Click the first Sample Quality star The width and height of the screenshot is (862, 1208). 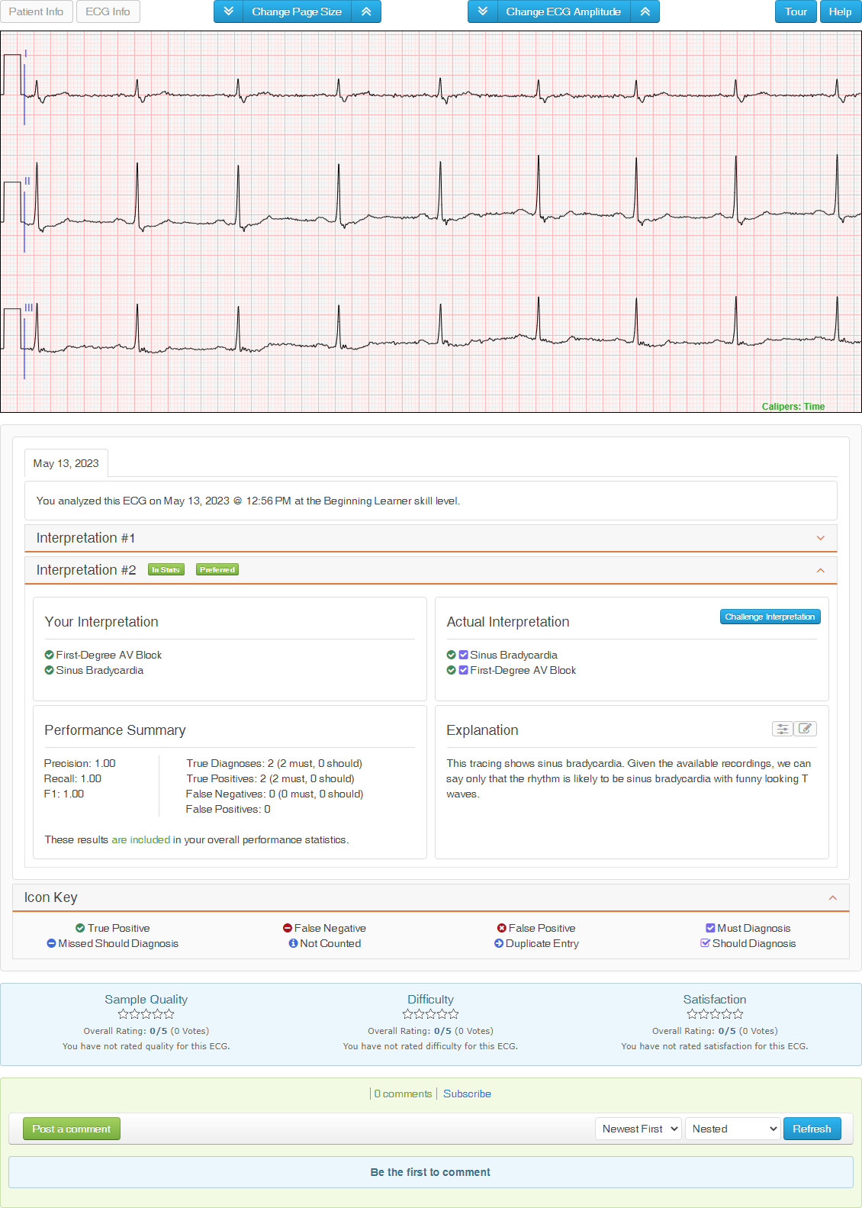124,1014
